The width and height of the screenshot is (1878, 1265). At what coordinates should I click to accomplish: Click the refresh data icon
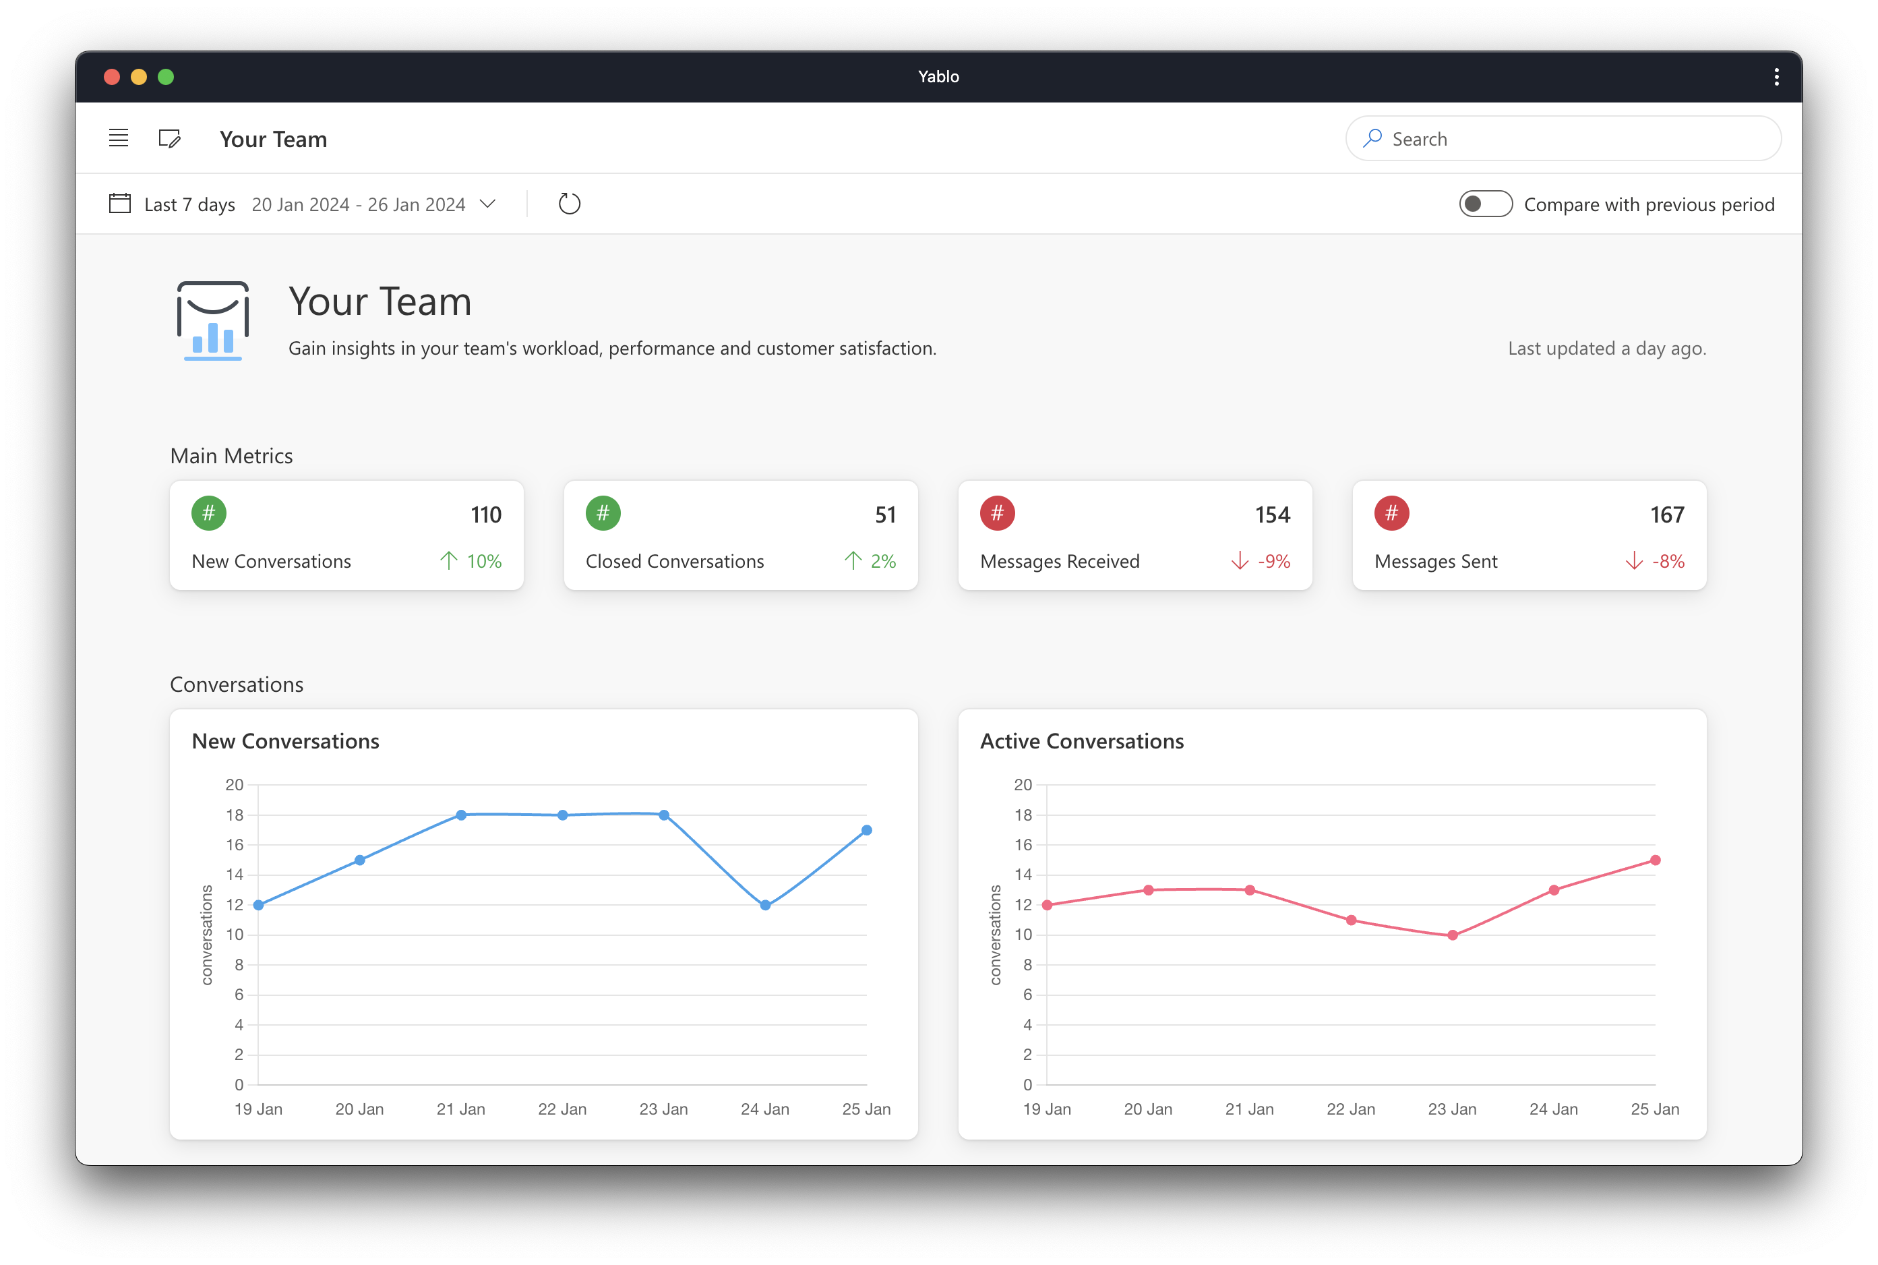pos(570,204)
